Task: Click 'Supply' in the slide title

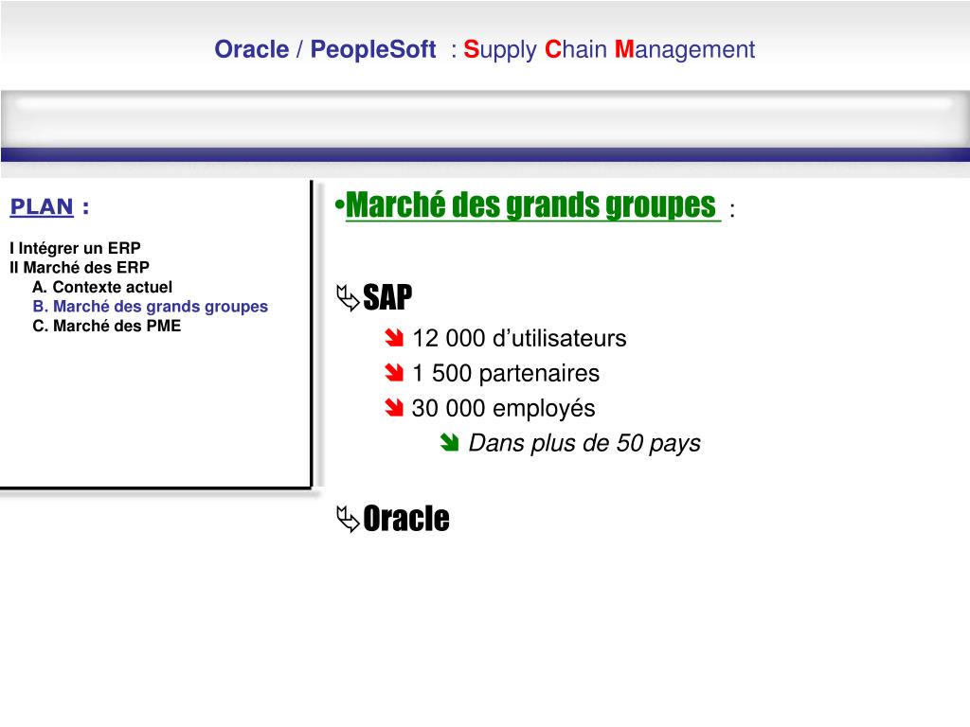Action: coord(500,49)
